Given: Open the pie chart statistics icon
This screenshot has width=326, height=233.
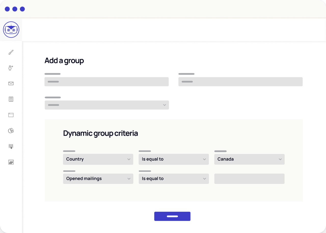Looking at the screenshot, I should point(11,131).
